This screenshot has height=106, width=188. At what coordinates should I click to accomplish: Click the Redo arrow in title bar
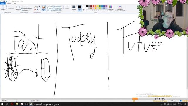[x=8, y=1]
